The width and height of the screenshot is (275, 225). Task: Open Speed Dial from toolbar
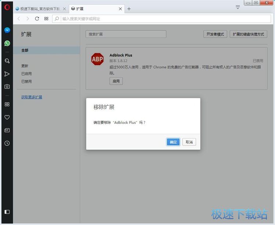tap(46, 19)
